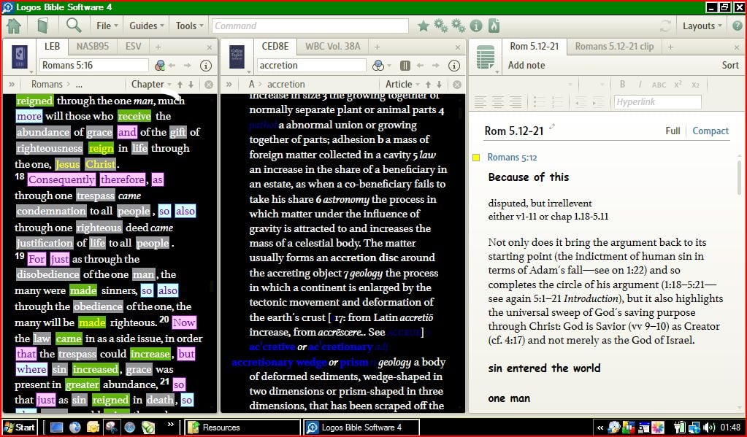
Task: Show table of contents in CED8E panel
Action: (229, 84)
